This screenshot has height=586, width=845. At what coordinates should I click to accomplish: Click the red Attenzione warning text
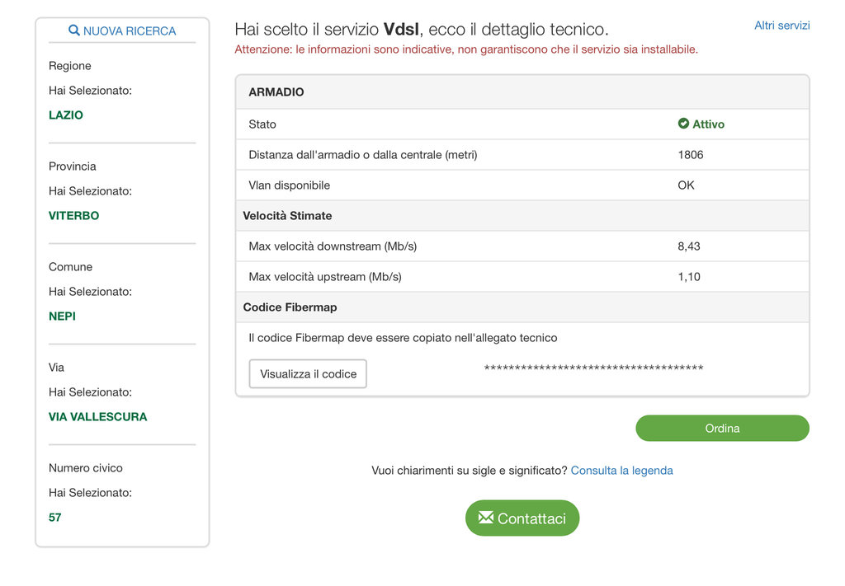pyautogui.click(x=466, y=49)
